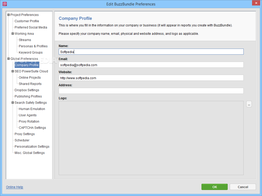Viewport: 262px width, 196px height.
Task: Click the BuzzBundle app icon in title bar
Action: coord(5,4)
